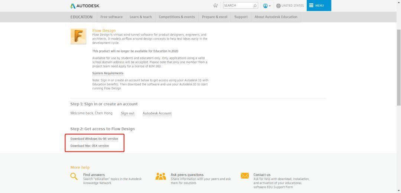Click the Contact us envelope icon
The image size is (401, 193).
[x=245, y=176]
